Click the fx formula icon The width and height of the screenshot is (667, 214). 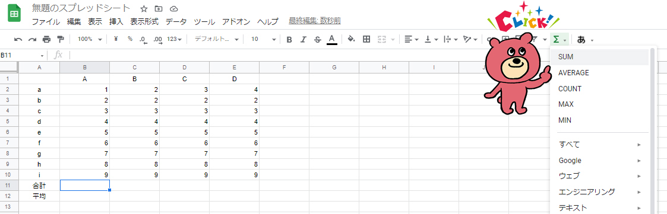click(58, 55)
